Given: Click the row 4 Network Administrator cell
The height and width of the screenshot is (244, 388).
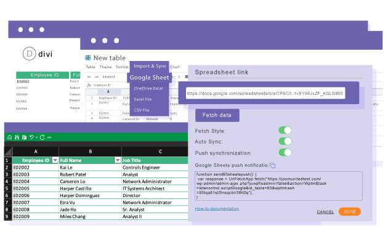Looking at the screenshot, I should (155, 181).
